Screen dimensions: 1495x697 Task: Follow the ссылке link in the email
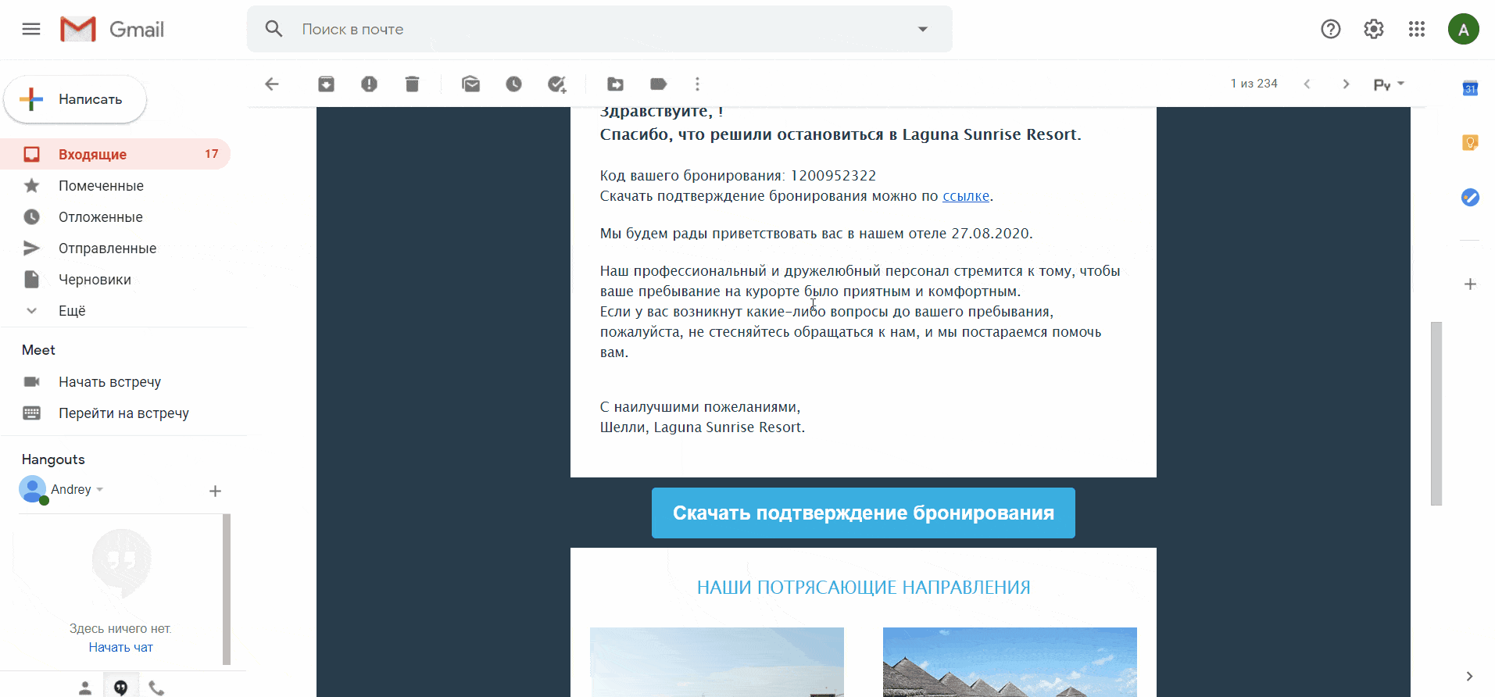pos(965,196)
